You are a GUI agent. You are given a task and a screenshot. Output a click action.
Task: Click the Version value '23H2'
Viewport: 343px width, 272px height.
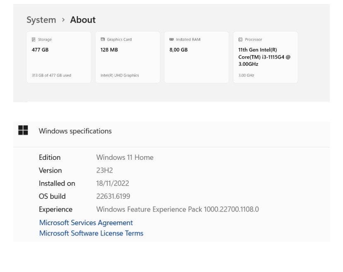click(104, 170)
